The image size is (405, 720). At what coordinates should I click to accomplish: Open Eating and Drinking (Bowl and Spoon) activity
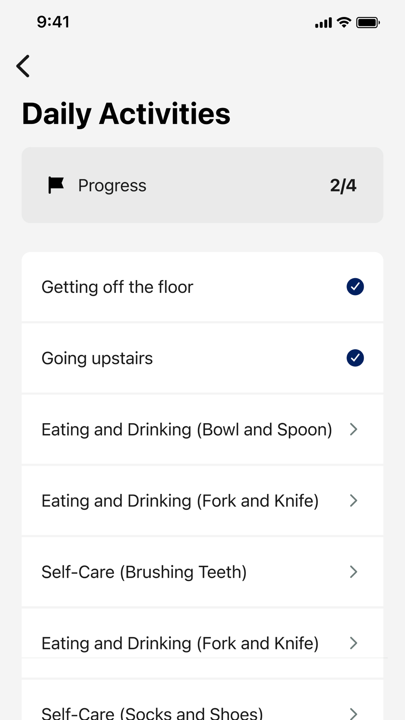(202, 429)
